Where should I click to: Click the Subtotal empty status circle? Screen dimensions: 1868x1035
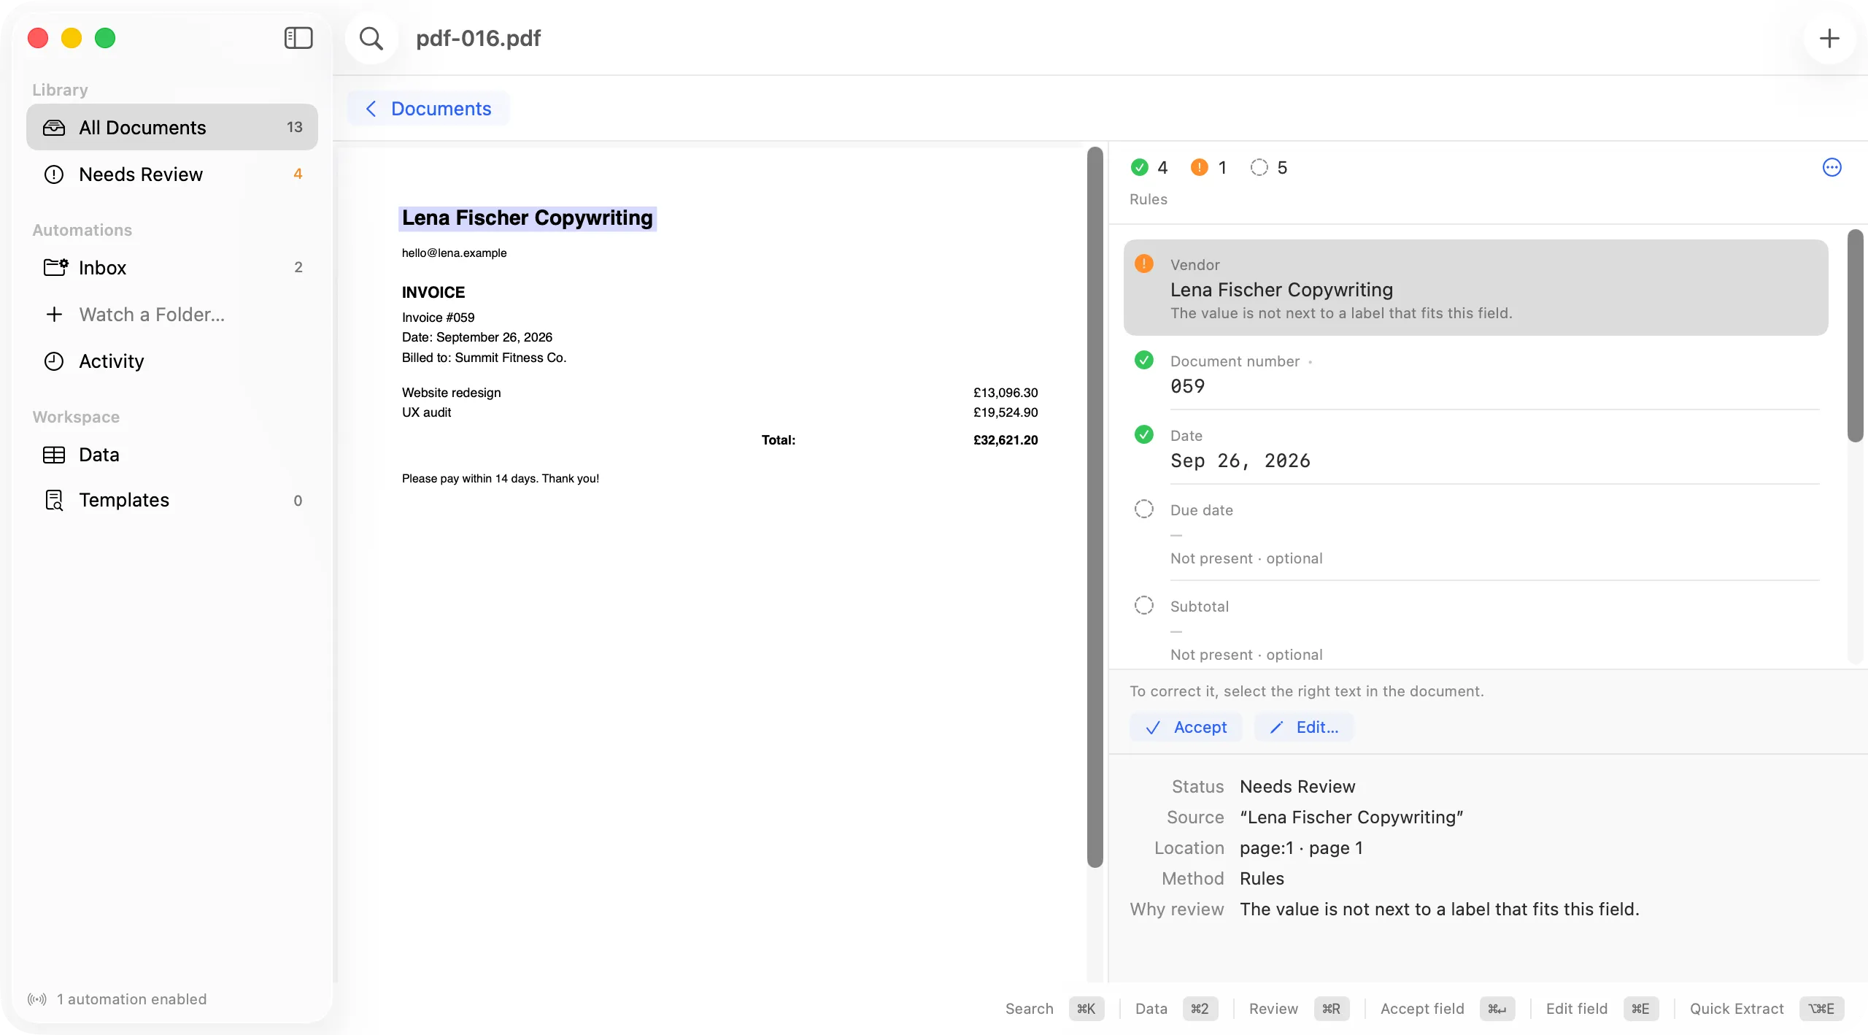pyautogui.click(x=1143, y=605)
